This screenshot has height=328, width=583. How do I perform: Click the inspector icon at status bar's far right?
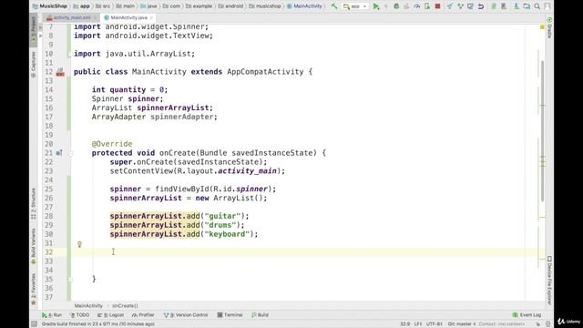(548, 324)
